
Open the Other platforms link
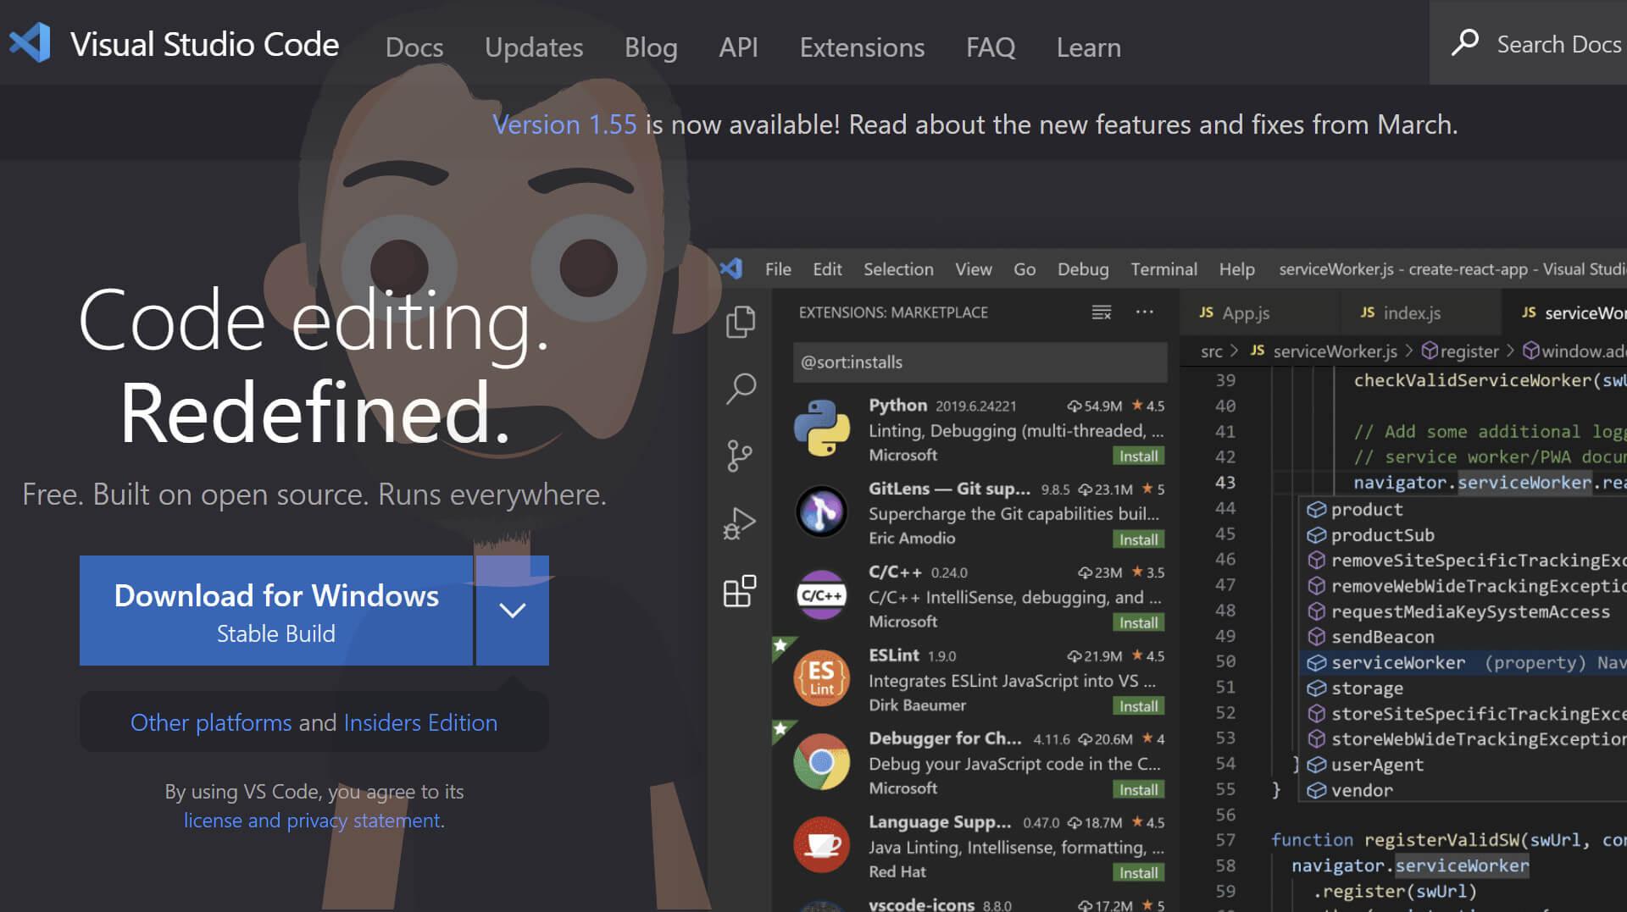(211, 722)
